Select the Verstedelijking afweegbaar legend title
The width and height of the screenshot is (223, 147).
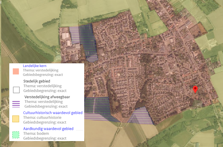point(47,97)
